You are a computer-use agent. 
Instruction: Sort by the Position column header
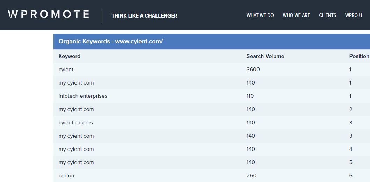pos(359,56)
